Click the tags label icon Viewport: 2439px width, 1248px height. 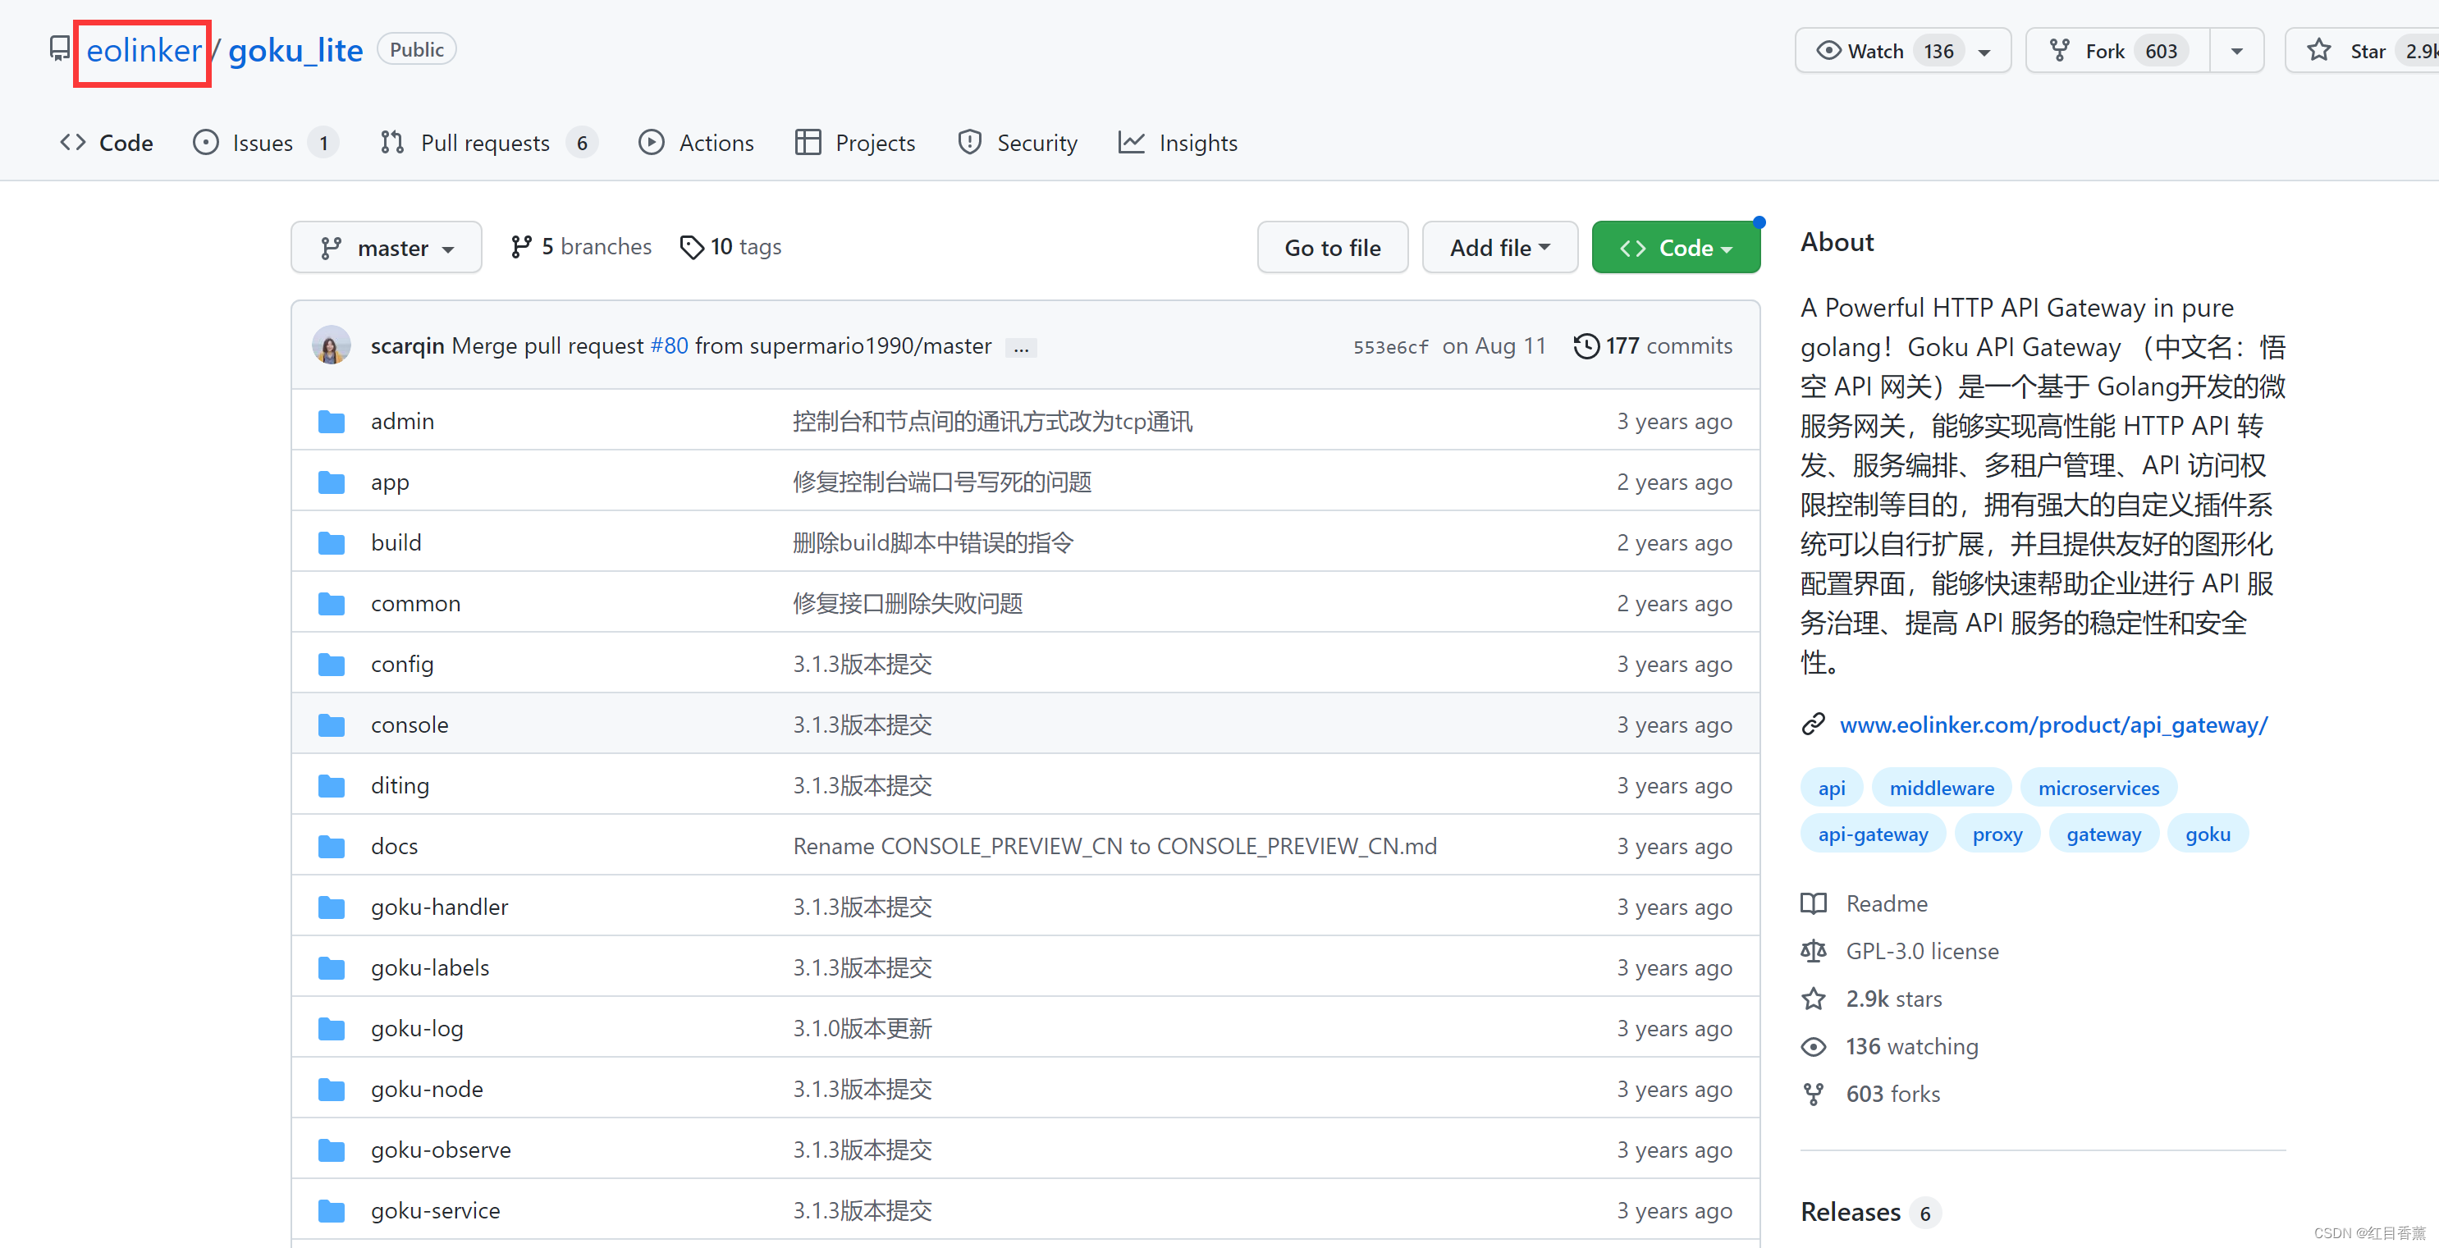point(692,247)
